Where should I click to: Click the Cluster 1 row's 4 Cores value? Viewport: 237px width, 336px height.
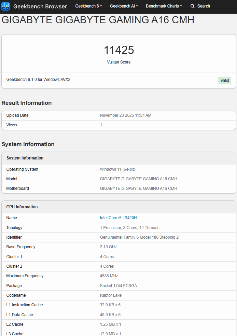107,257
